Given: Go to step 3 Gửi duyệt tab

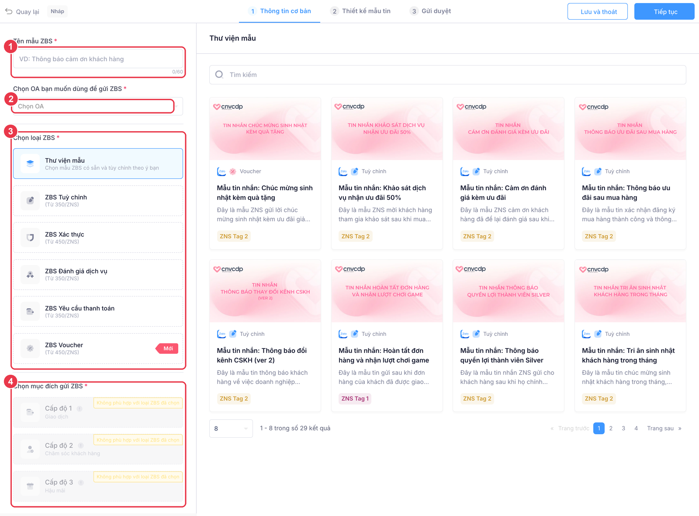Looking at the screenshot, I should coord(430,11).
